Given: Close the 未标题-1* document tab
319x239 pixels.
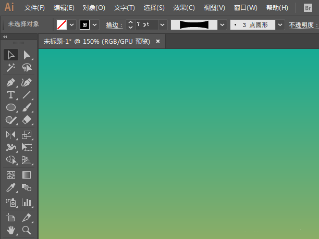Looking at the screenshot, I should pos(158,41).
